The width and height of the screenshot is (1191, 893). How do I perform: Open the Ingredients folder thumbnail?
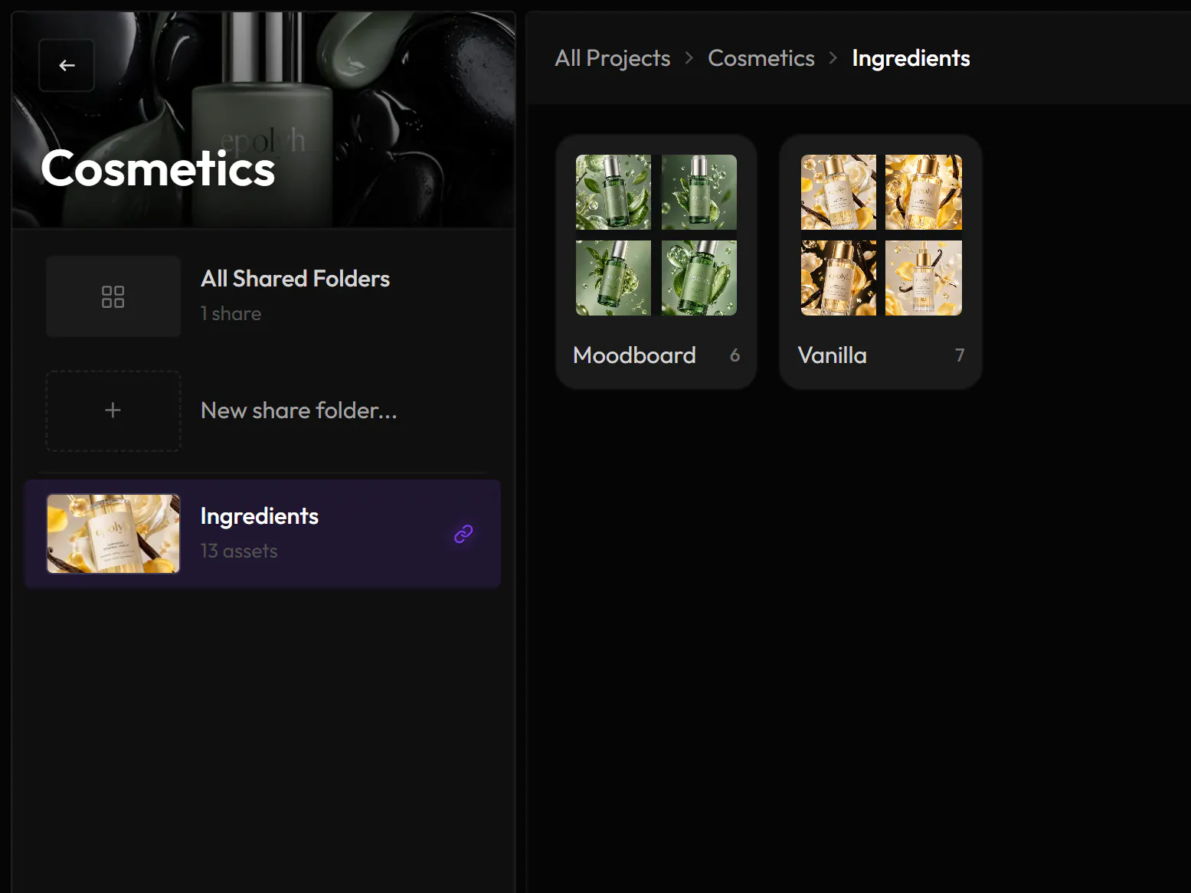[x=113, y=534]
